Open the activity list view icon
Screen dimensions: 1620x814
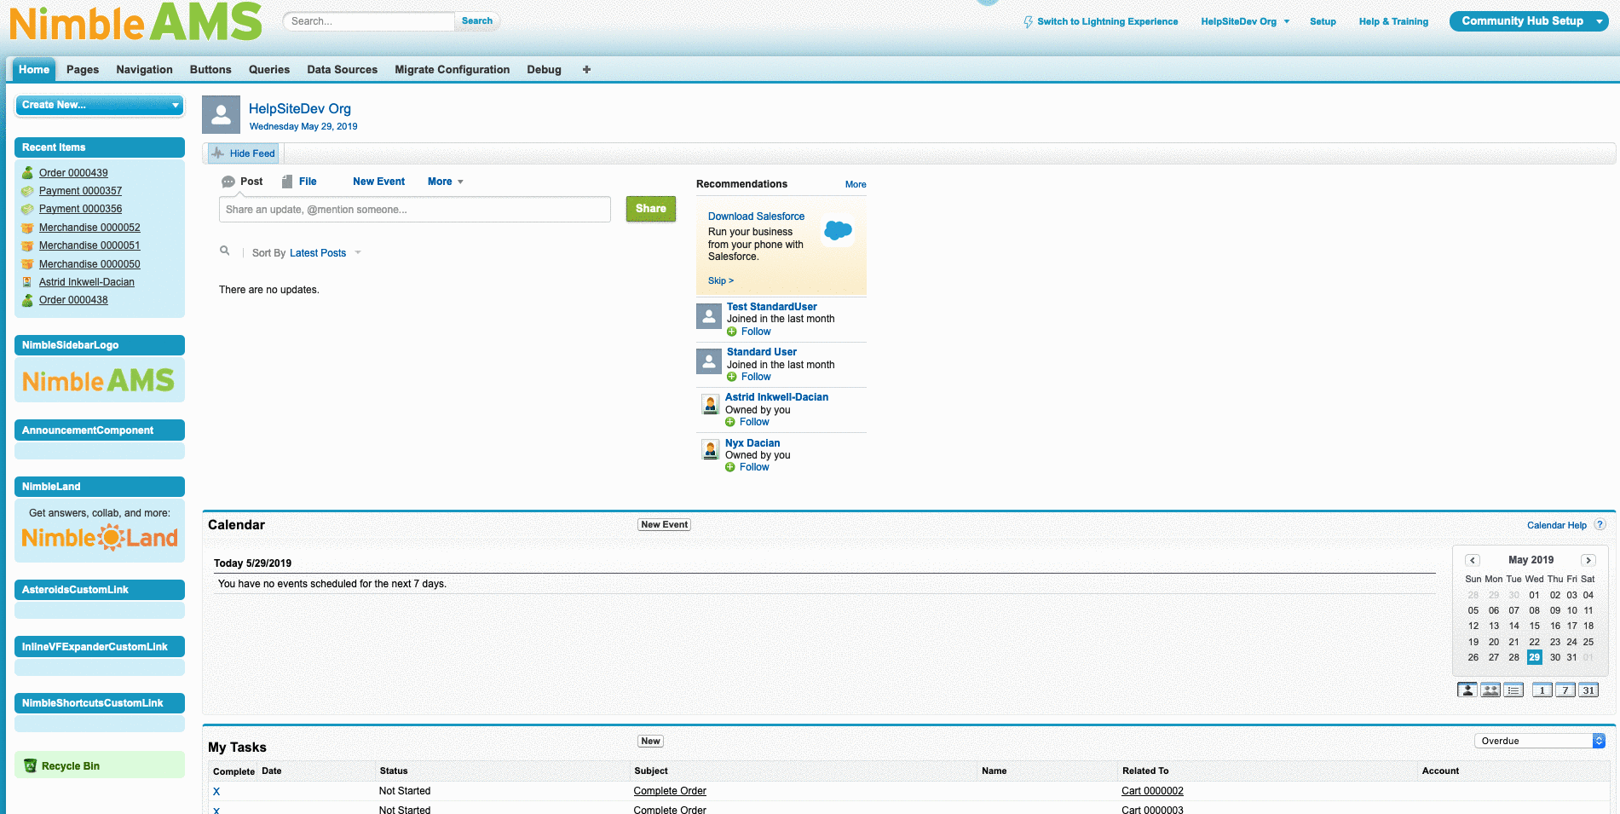click(1513, 690)
